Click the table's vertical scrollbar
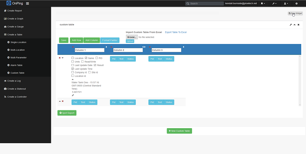306x154 pixels. [x=300, y=80]
